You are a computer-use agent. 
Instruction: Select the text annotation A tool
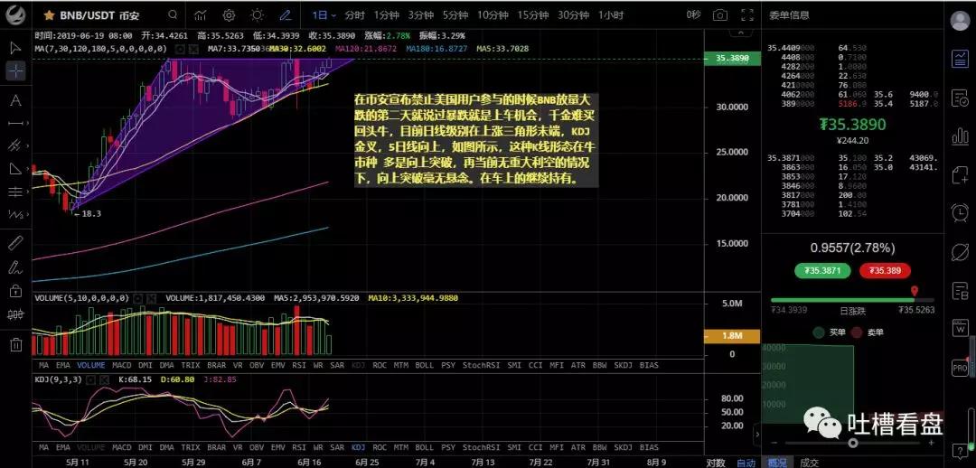click(x=16, y=101)
